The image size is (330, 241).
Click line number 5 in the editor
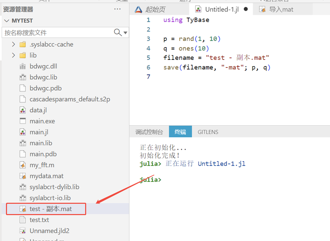(x=148, y=58)
